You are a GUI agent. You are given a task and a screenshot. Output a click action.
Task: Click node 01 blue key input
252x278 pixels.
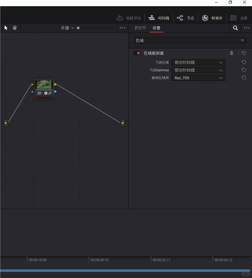(33, 92)
